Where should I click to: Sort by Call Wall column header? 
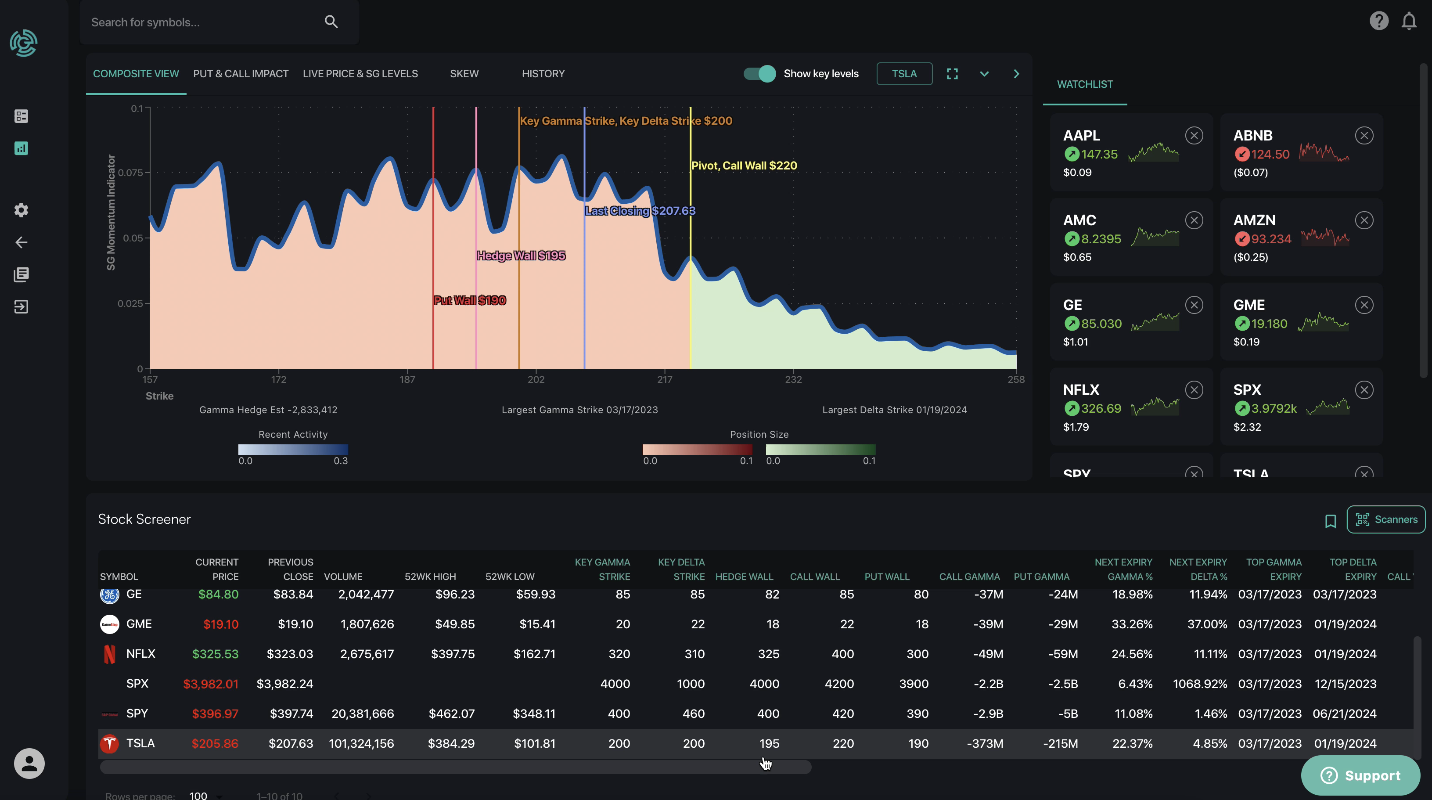click(x=814, y=577)
